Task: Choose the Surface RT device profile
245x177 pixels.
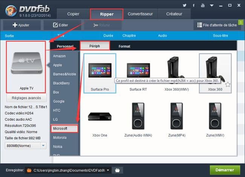Action: click(x=138, y=73)
